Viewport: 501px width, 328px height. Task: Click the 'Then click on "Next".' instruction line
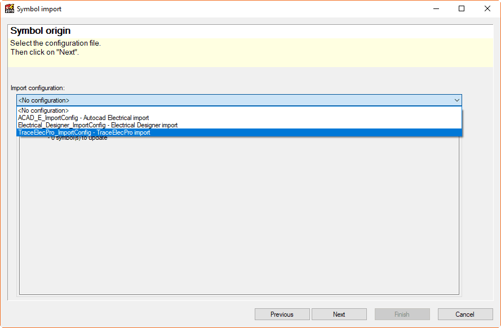point(45,52)
